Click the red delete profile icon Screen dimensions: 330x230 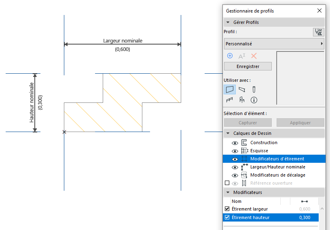[254, 56]
